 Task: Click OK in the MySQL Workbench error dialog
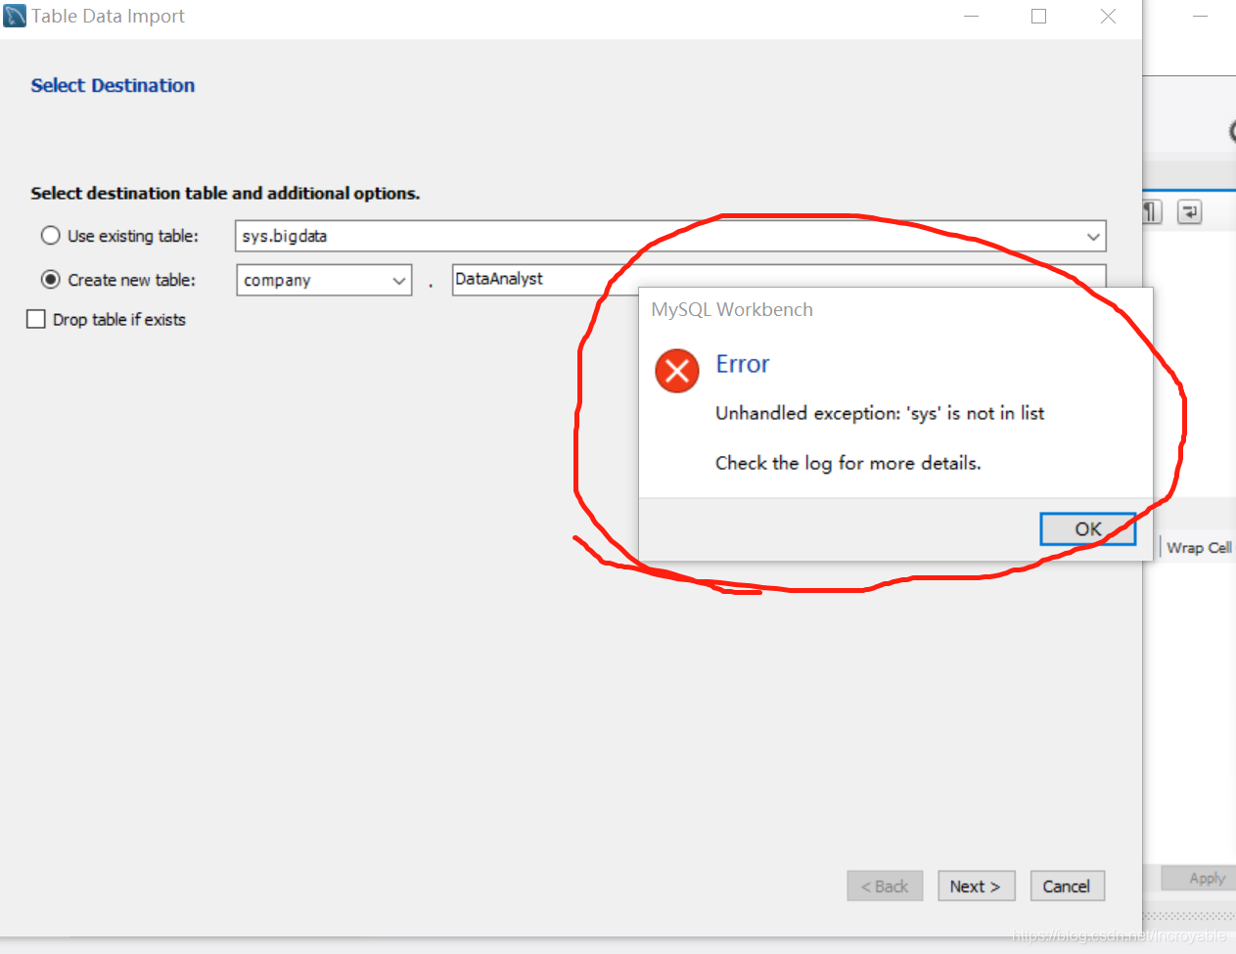click(x=1087, y=529)
